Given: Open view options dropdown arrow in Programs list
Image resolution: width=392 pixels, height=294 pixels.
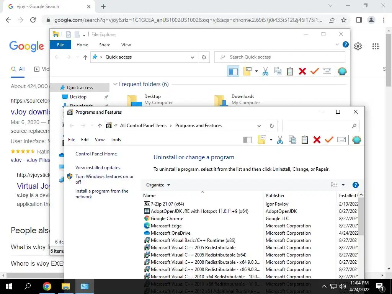Looking at the screenshot, I should (343, 185).
